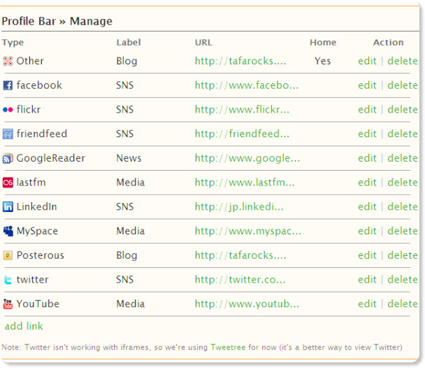Screen dimensions: 425x368
Task: Click the Media label for YouTube
Action: (x=131, y=304)
